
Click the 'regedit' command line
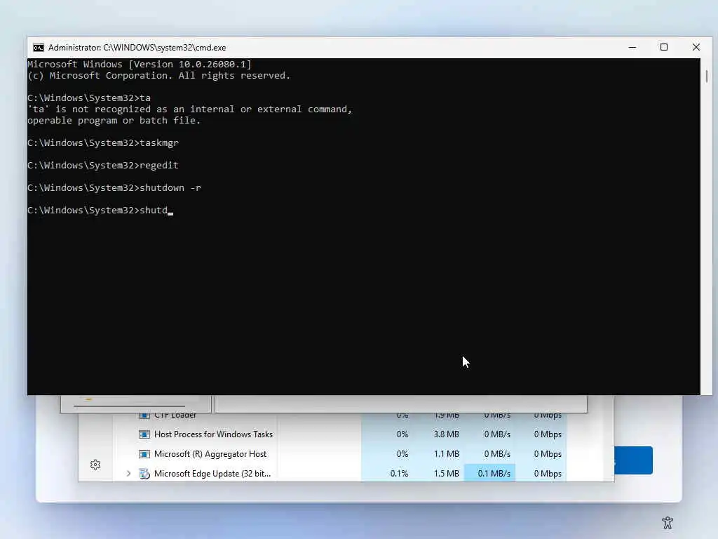coord(103,166)
